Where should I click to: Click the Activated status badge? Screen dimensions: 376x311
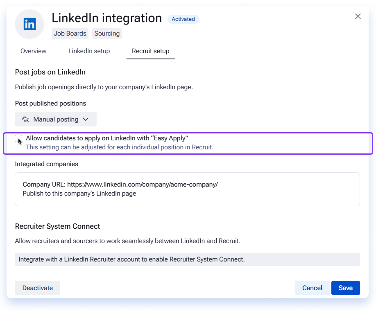point(183,19)
